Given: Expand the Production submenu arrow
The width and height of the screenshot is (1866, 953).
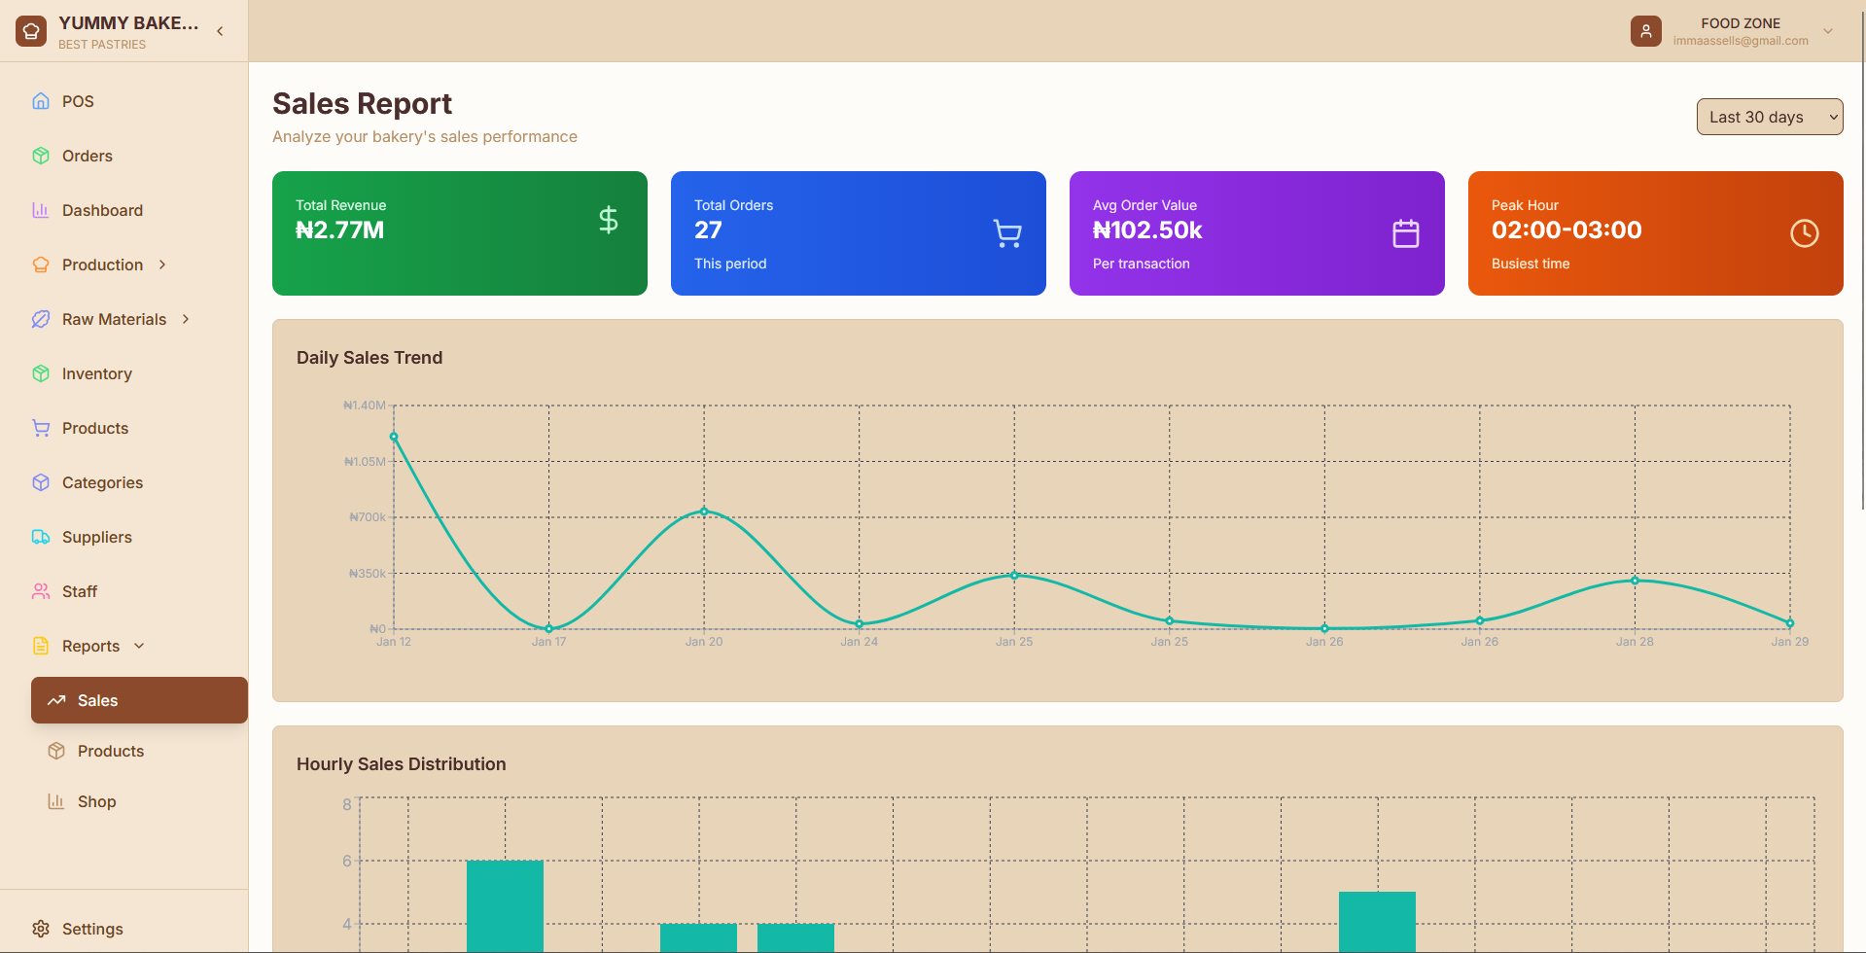Looking at the screenshot, I should point(162,265).
